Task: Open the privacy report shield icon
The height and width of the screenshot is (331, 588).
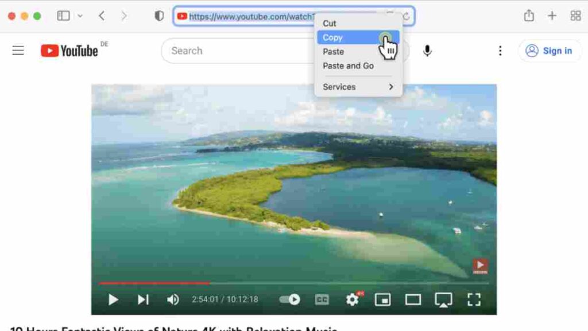Action: click(159, 16)
